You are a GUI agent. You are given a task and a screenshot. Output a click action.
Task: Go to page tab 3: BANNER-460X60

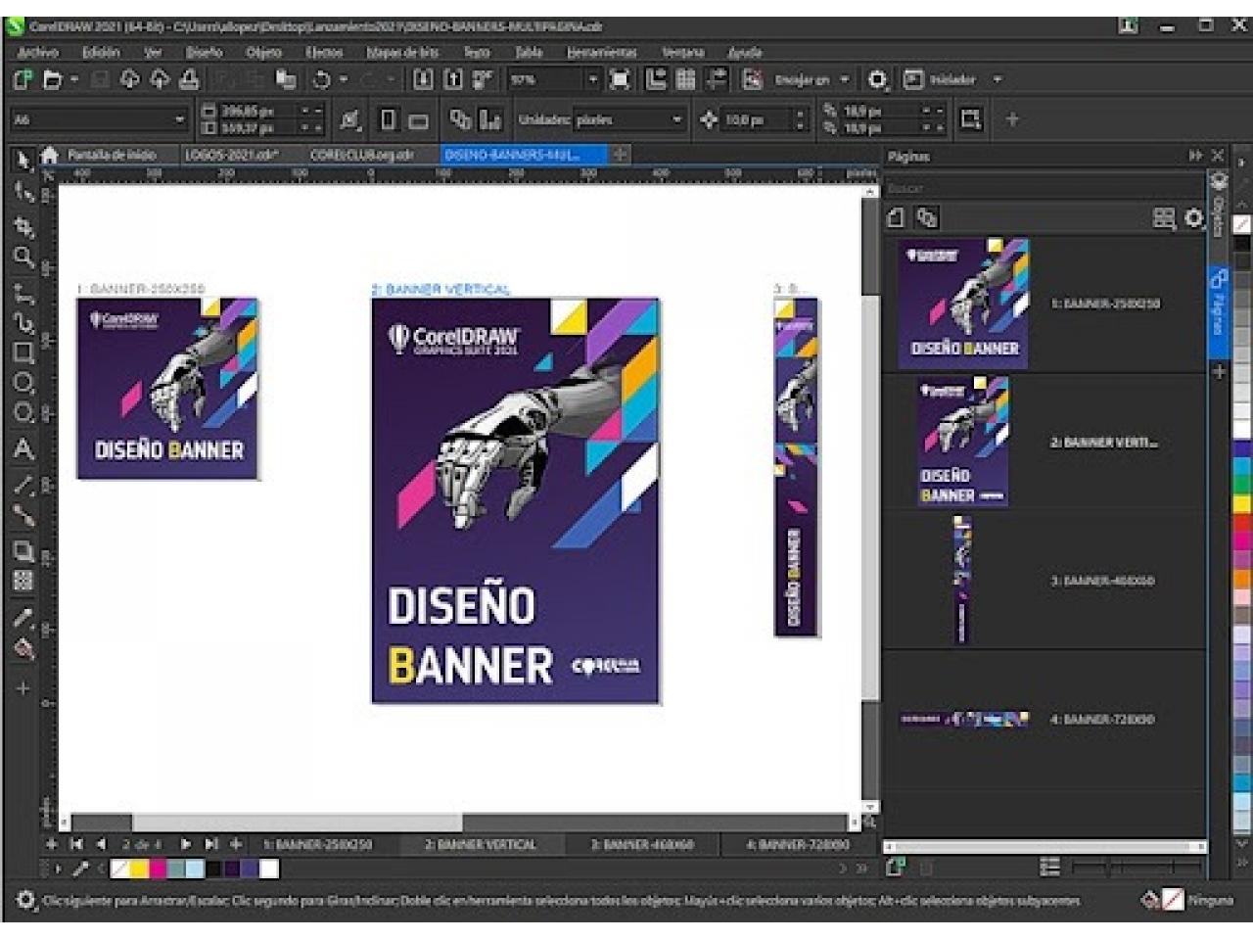coord(642,844)
